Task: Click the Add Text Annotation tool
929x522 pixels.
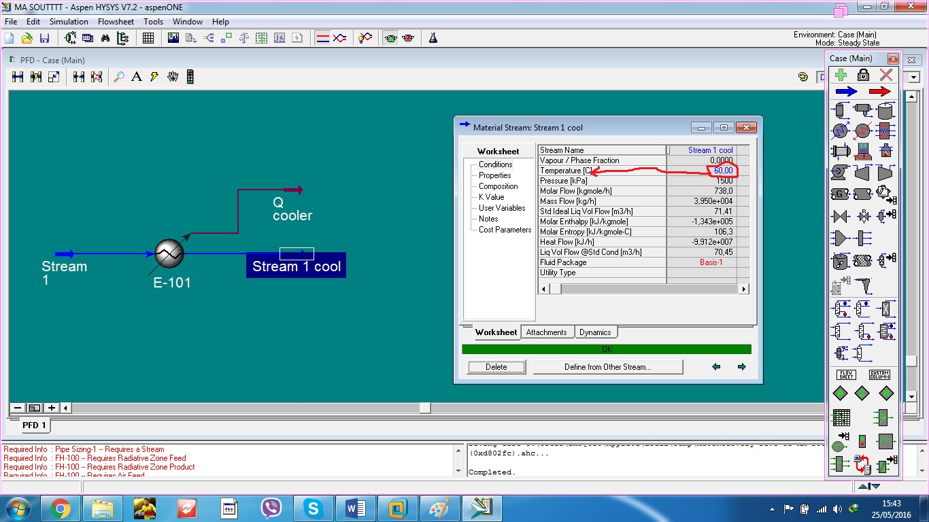Action: [137, 76]
